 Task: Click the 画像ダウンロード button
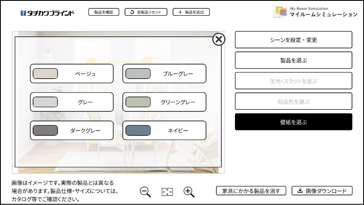point(322,191)
